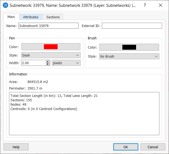The image size is (169, 154).
Task: Open the red Pen color picker
Action: [x=51, y=47]
